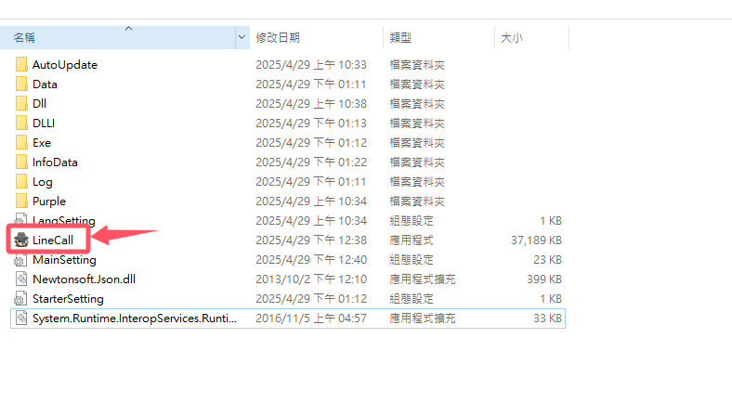This screenshot has height=416, width=732.
Task: Click the 應用程式 type of LineCall
Action: [x=412, y=240]
